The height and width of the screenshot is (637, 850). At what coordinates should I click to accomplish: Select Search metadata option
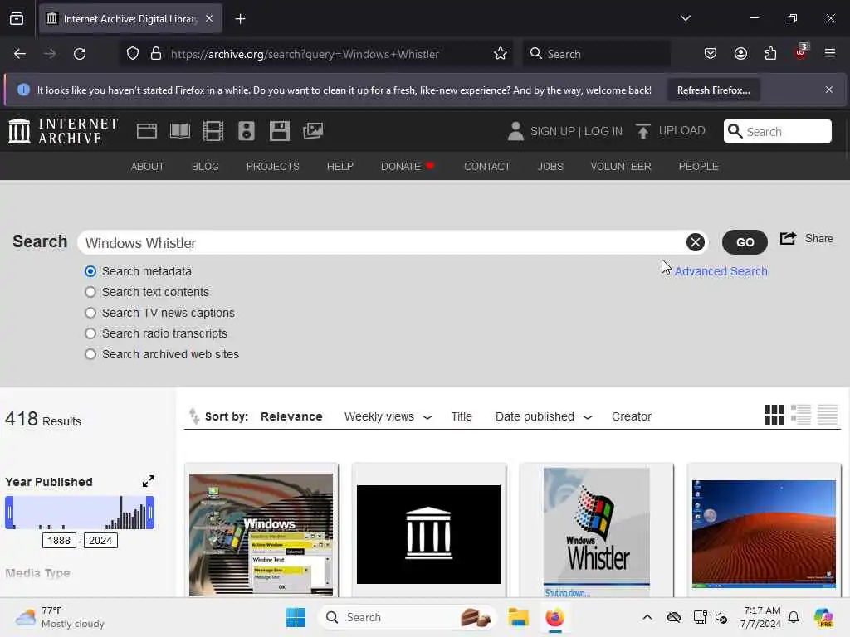click(x=90, y=271)
